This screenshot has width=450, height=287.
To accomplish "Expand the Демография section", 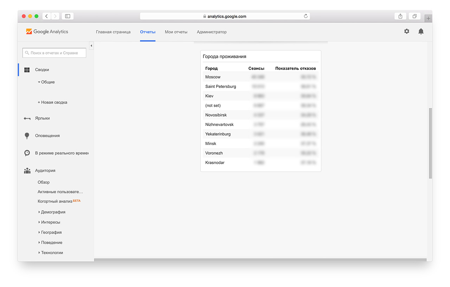I will (x=53, y=212).
